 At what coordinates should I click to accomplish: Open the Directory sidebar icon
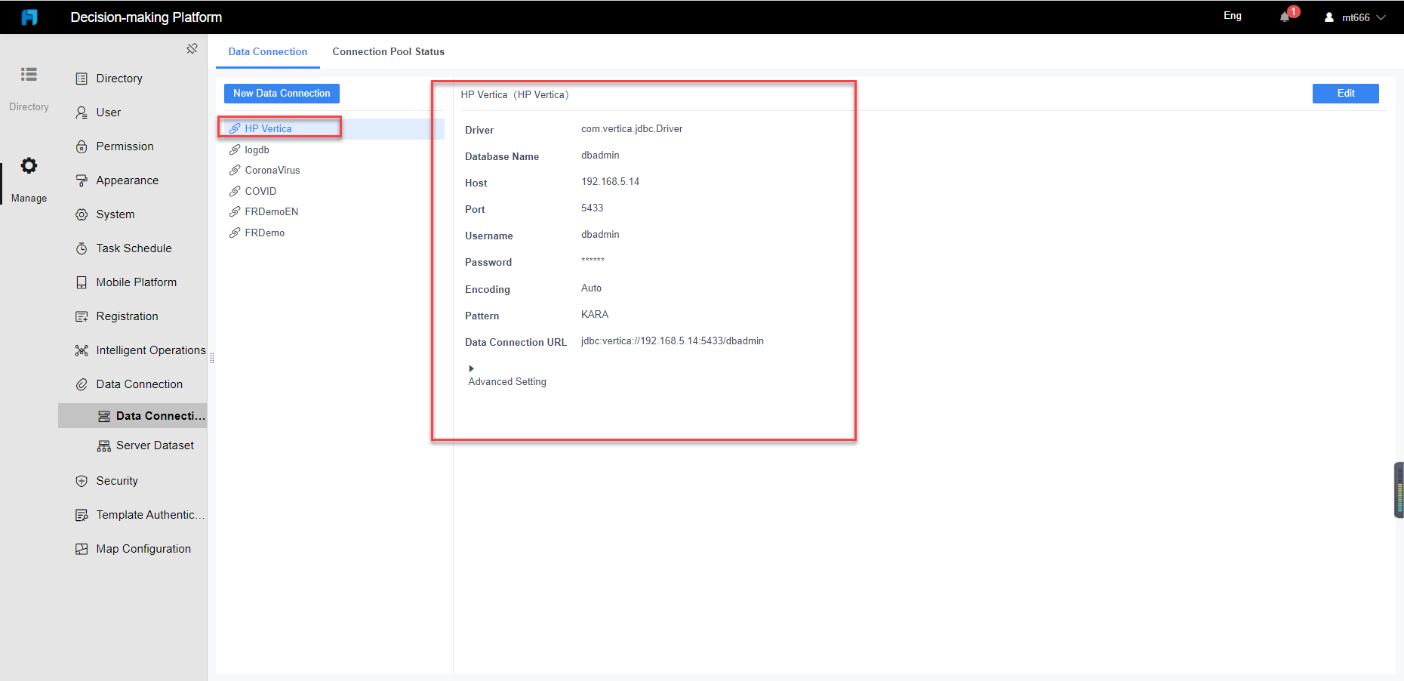(x=29, y=74)
